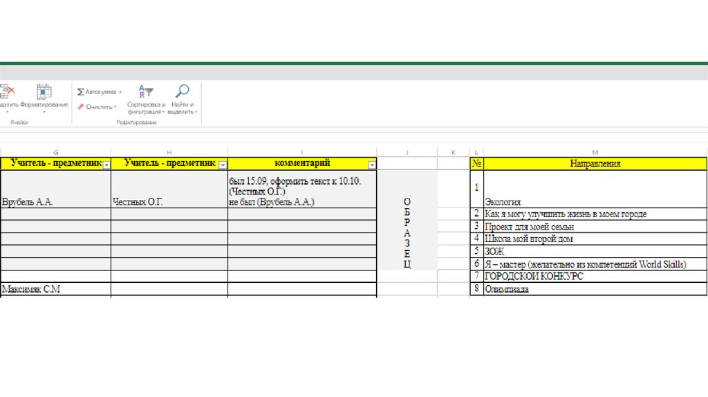Click the Направления header cell
The image size is (708, 397).
point(595,164)
